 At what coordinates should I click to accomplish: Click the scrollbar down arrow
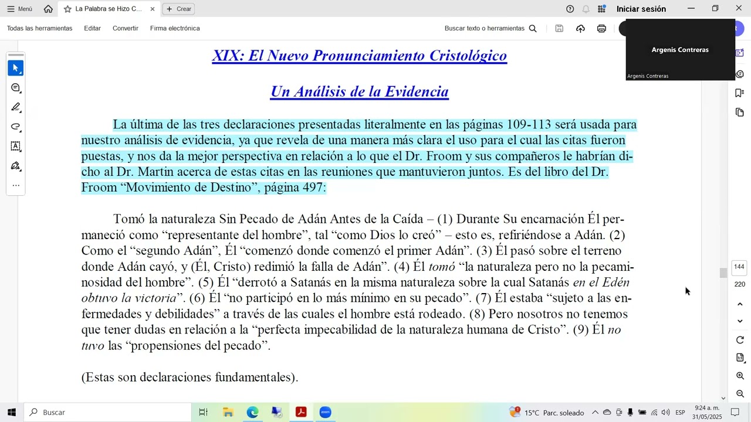click(723, 398)
